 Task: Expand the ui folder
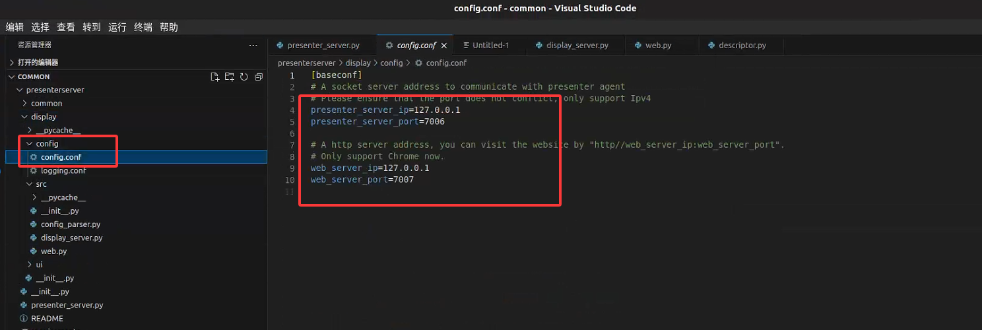click(136, 265)
